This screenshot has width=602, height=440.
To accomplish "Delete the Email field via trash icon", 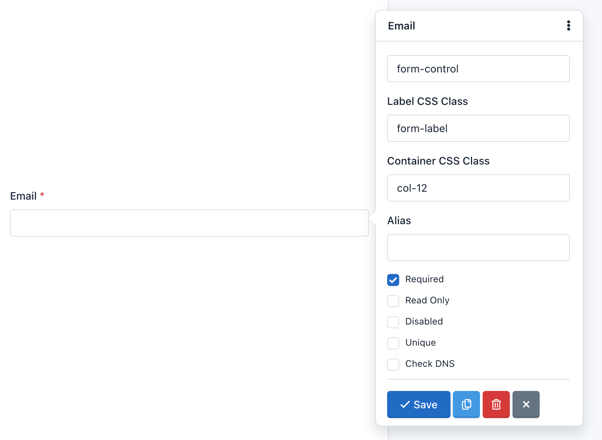I will 496,404.
